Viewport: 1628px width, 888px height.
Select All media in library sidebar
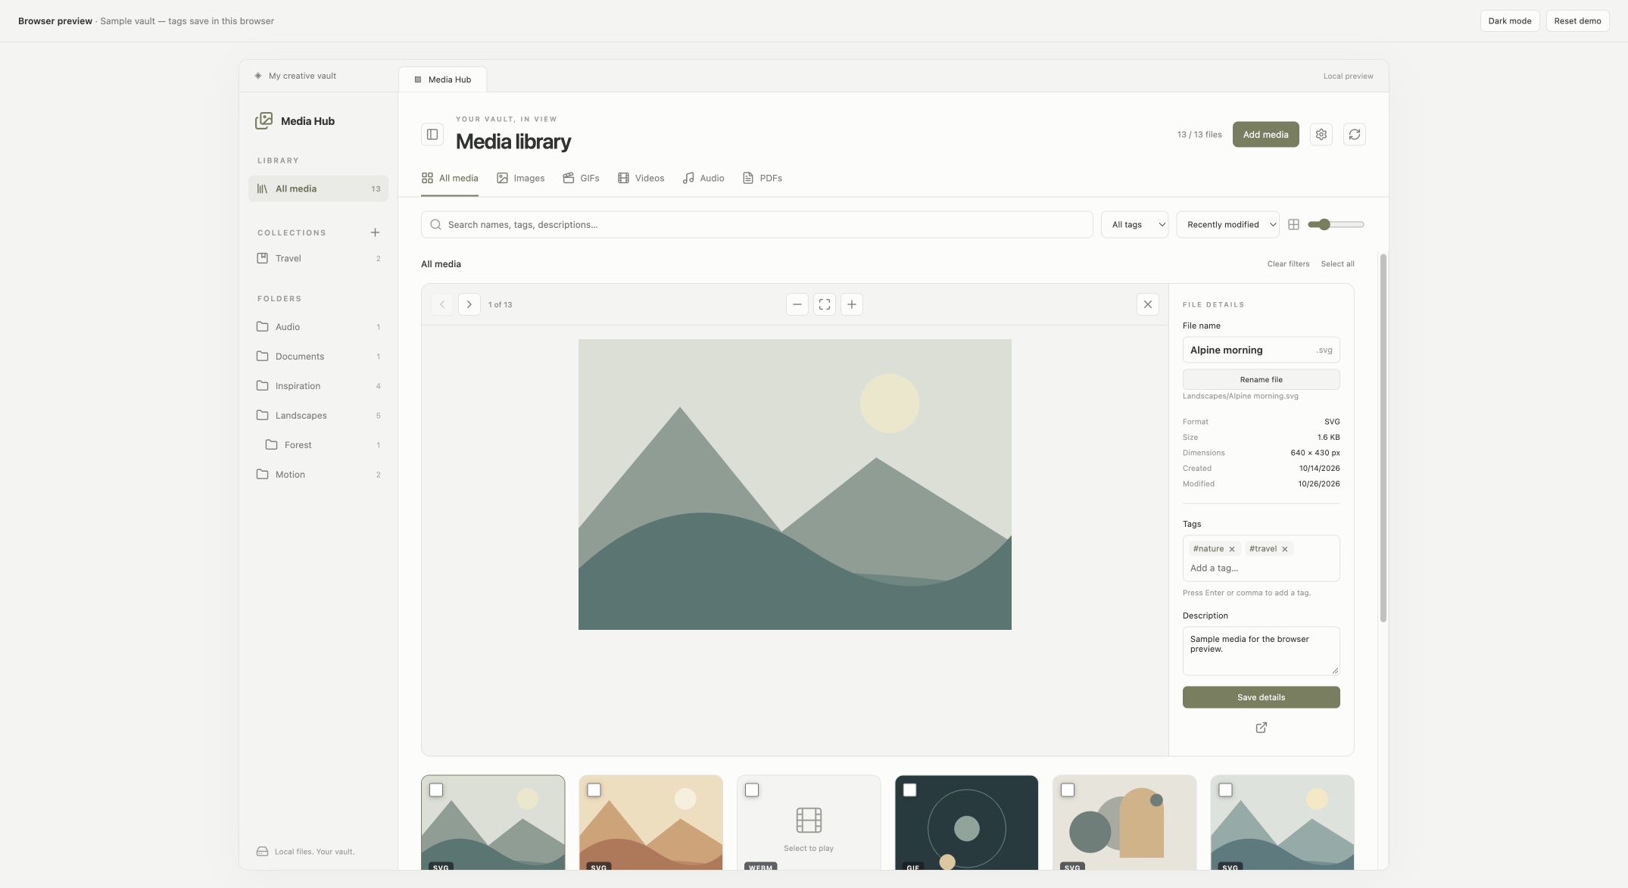click(x=318, y=189)
